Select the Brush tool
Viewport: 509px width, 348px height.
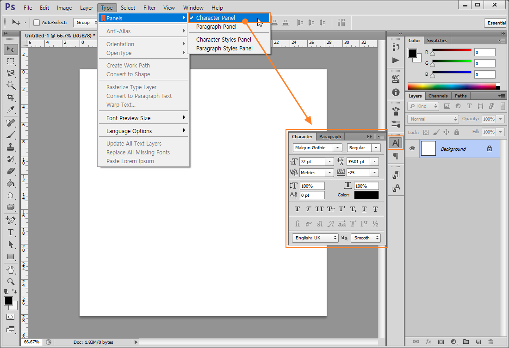coord(11,135)
